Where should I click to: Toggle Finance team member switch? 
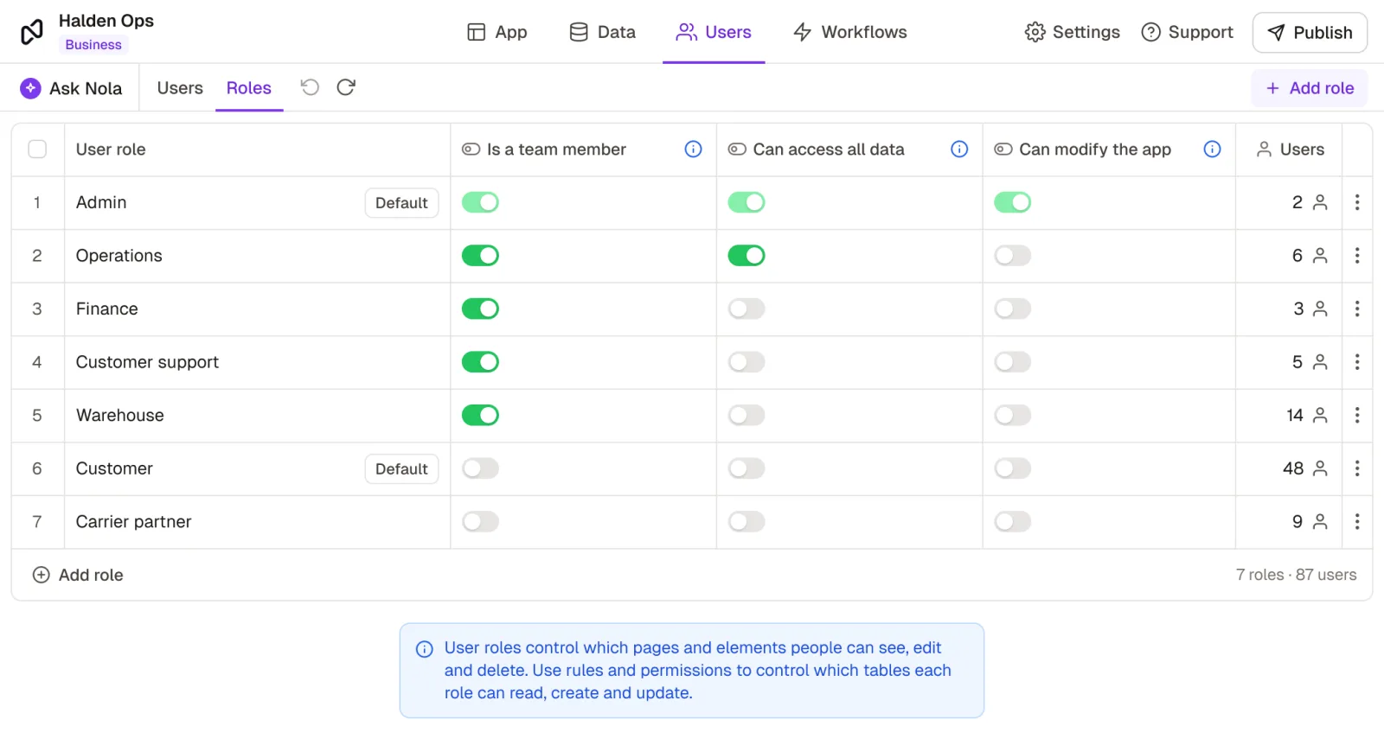[480, 309]
